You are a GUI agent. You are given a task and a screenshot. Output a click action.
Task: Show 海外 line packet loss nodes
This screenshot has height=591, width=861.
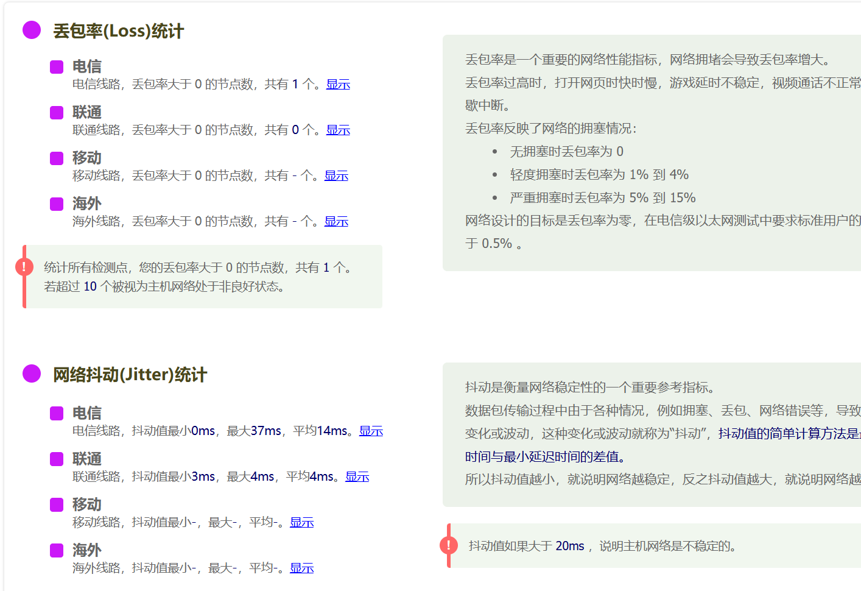[336, 221]
